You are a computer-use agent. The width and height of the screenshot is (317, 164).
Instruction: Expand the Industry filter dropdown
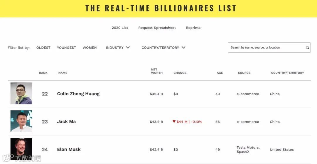pos(118,48)
